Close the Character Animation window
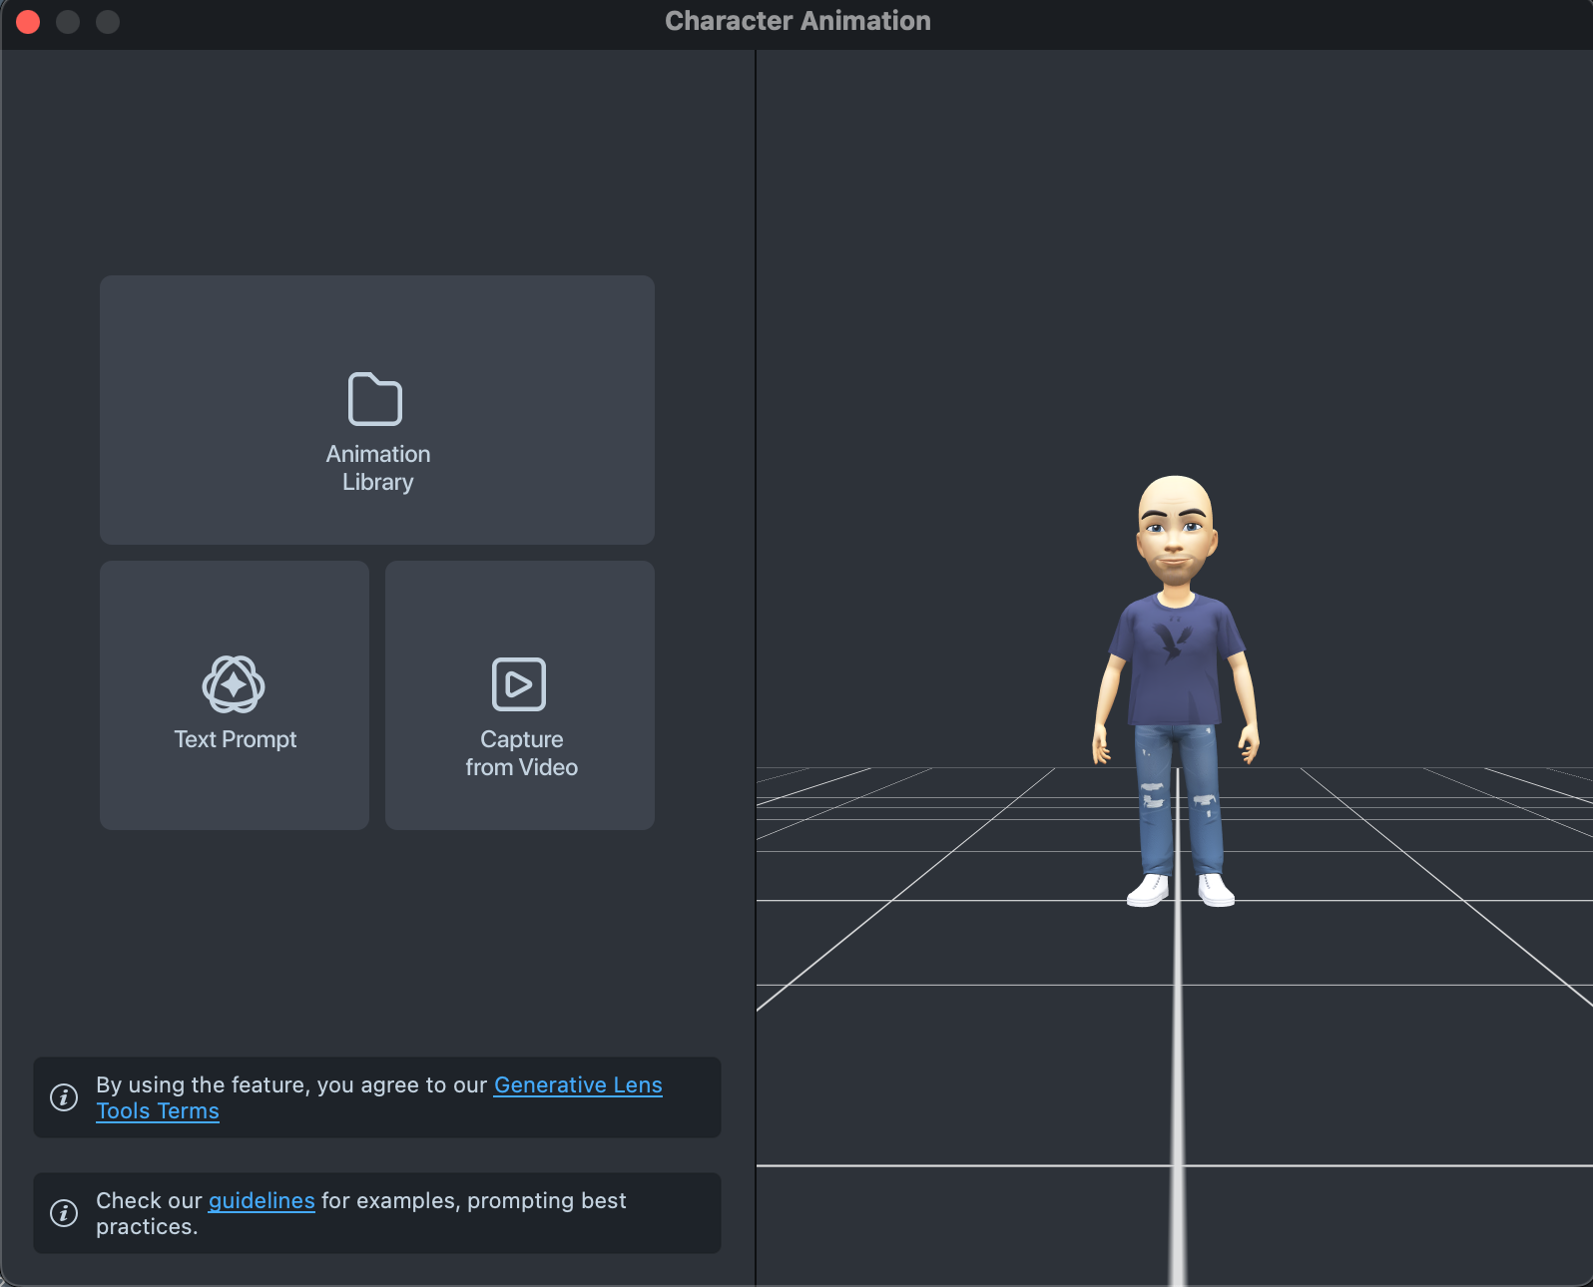 (x=28, y=22)
